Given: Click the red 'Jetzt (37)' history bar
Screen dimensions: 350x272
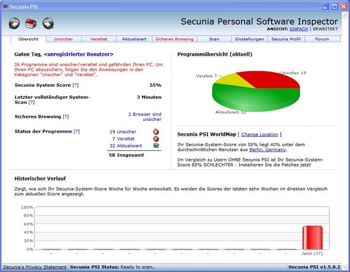Looking at the screenshot, I should (x=312, y=238).
